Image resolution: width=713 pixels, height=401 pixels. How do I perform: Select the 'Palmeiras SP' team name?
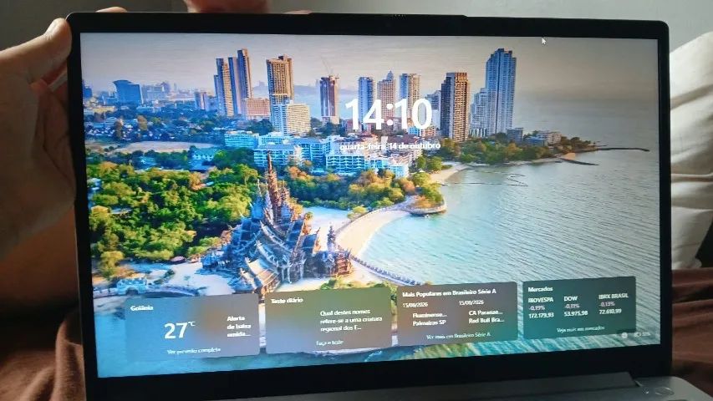429,322
